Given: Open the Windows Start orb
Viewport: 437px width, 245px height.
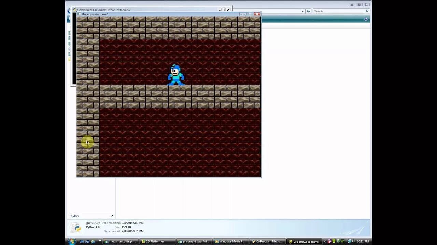Looking at the screenshot, I should (72, 241).
